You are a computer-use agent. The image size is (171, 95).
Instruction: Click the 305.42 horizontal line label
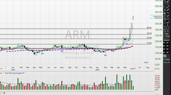(149, 28)
